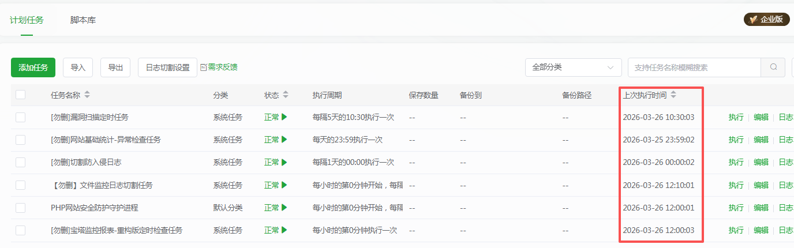This screenshot has height=248, width=794.
Task: Click the 导出 button
Action: [x=115, y=67]
